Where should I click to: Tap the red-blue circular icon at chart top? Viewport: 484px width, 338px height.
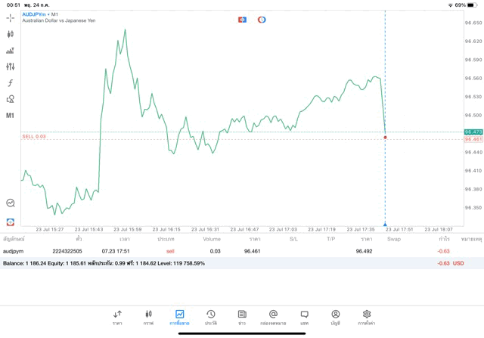pyautogui.click(x=262, y=20)
